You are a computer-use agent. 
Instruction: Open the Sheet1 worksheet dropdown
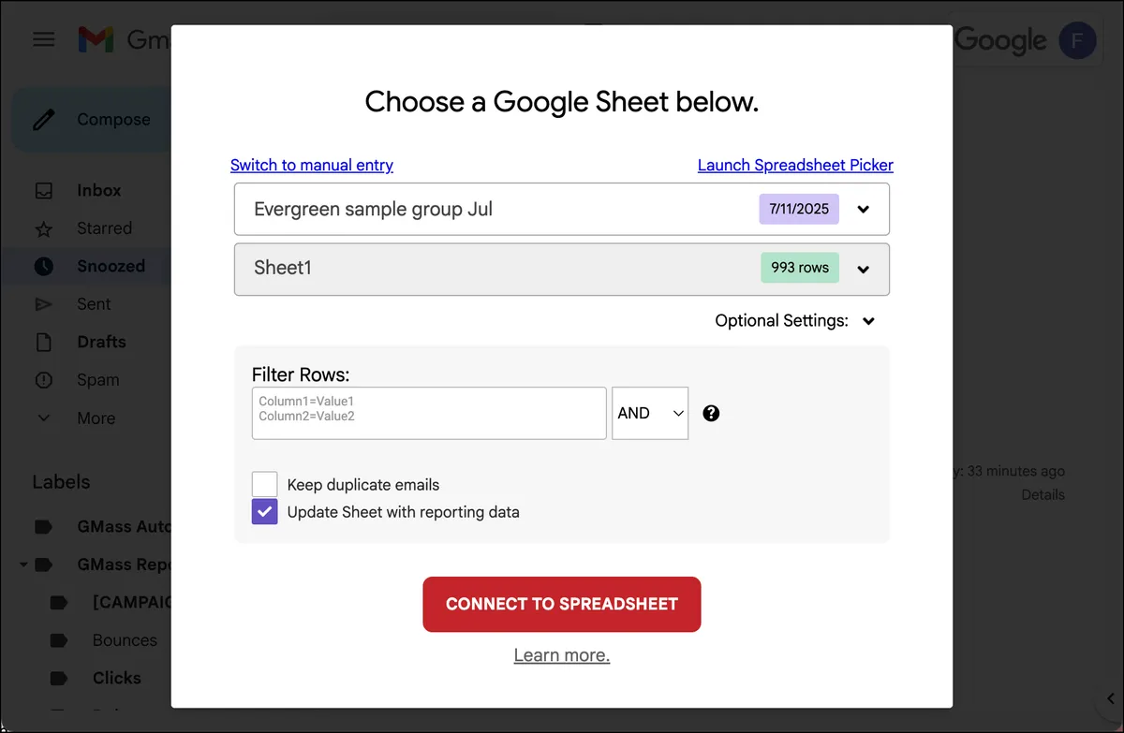click(562, 270)
